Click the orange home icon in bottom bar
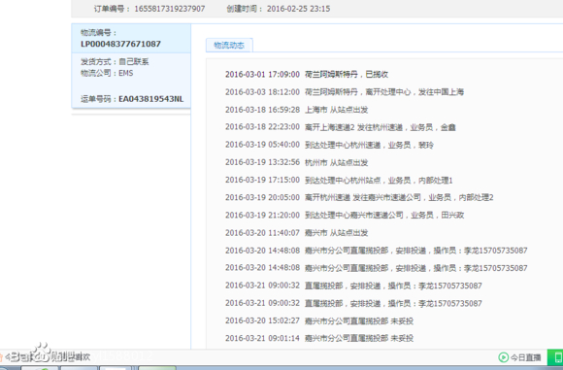Screen dimensions: 563x370 tap(1, 357)
